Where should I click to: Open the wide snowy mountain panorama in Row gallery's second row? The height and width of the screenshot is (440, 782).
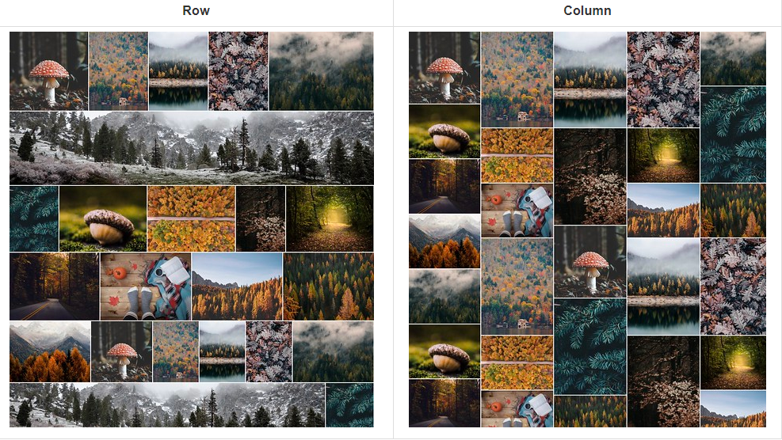tap(192, 148)
